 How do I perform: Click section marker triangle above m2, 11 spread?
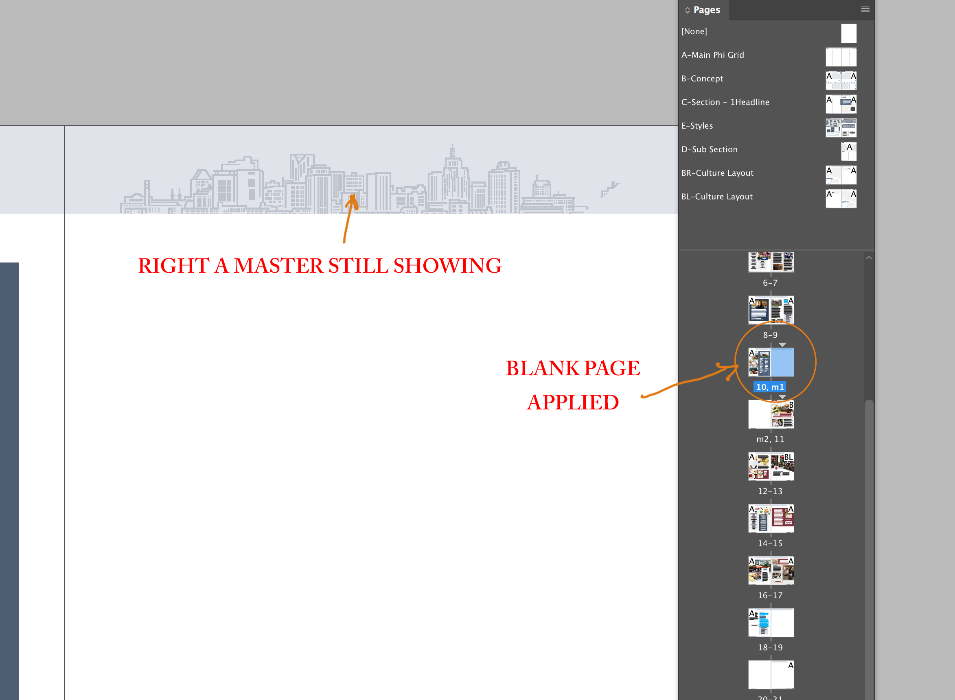click(x=782, y=397)
